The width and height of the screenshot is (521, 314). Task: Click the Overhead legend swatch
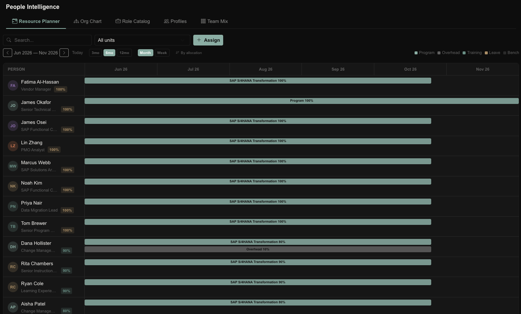pyautogui.click(x=439, y=53)
